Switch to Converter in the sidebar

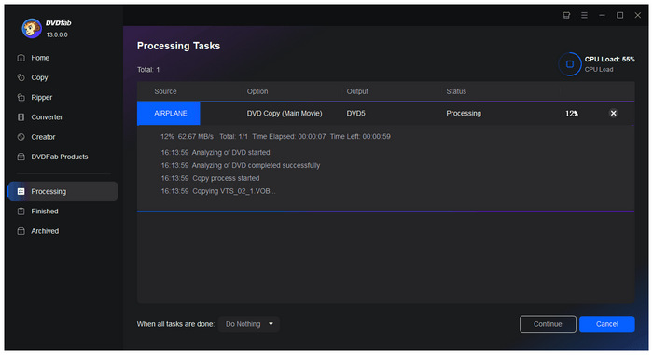[x=47, y=117]
